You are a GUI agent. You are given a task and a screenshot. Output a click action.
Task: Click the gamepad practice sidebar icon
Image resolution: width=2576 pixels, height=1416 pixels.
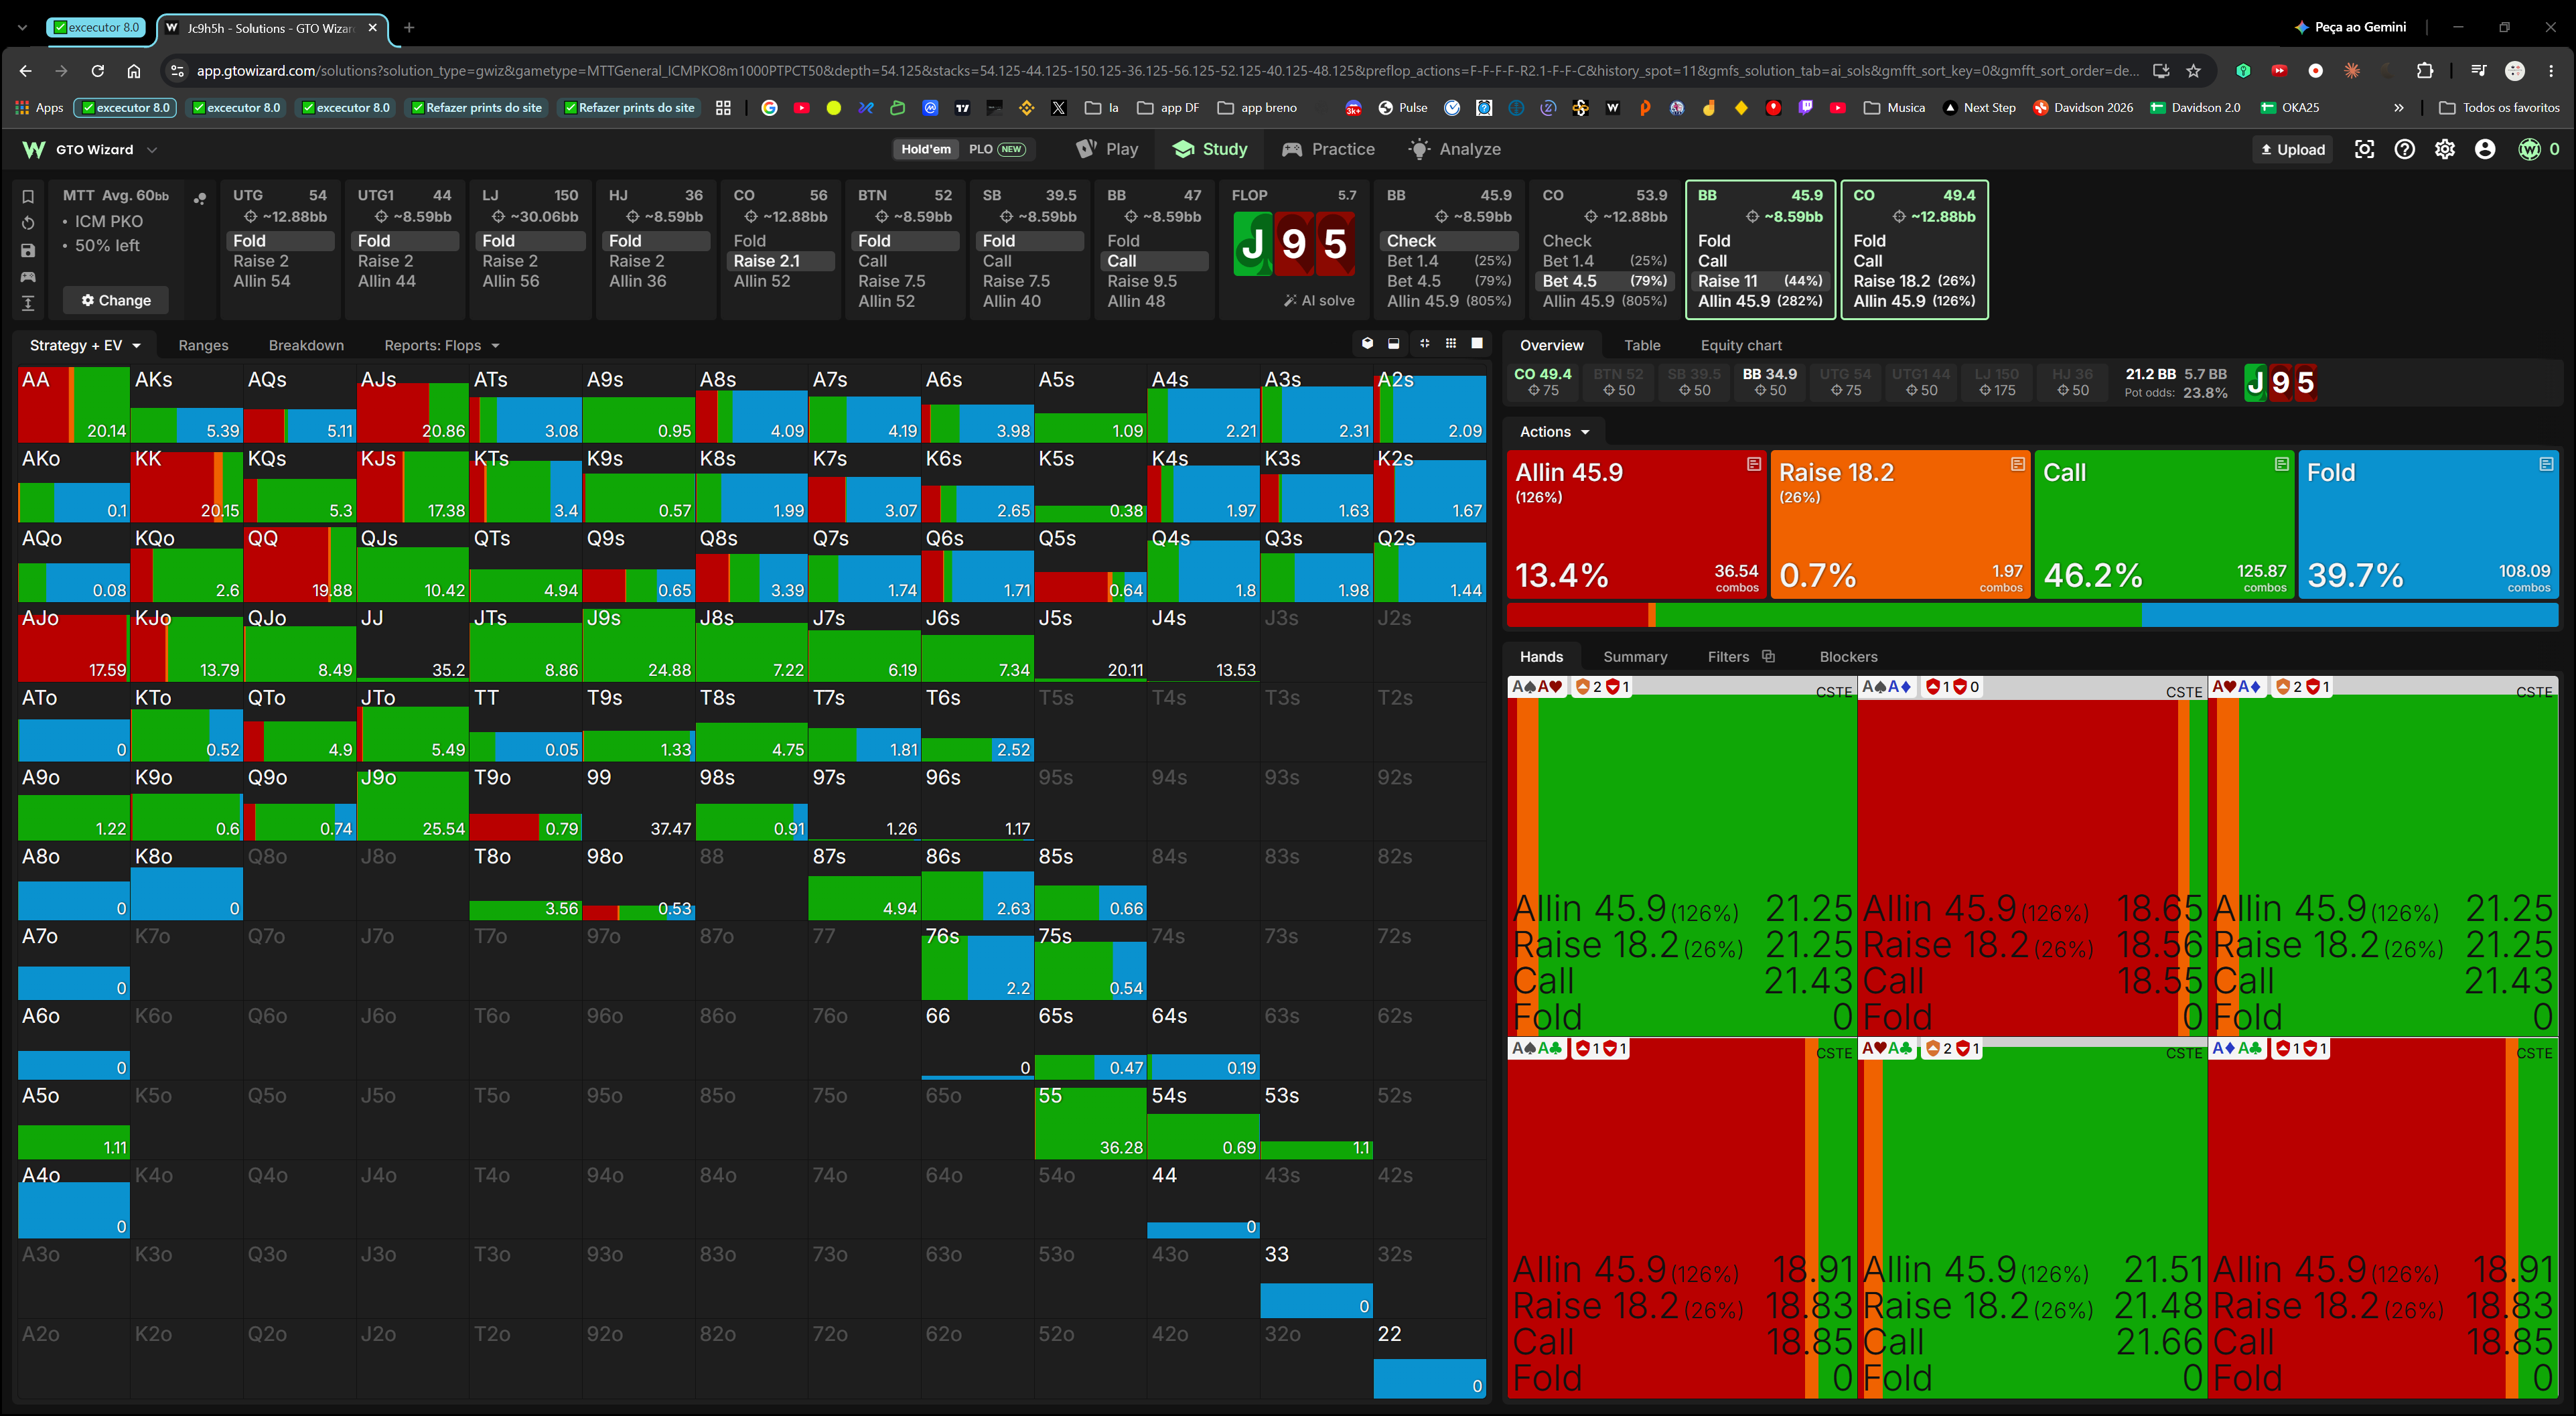28,277
